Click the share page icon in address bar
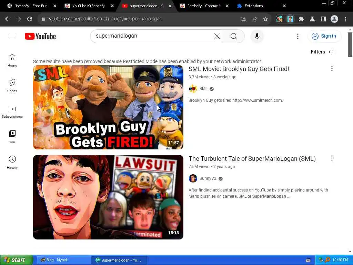The image size is (353, 265). (254, 19)
